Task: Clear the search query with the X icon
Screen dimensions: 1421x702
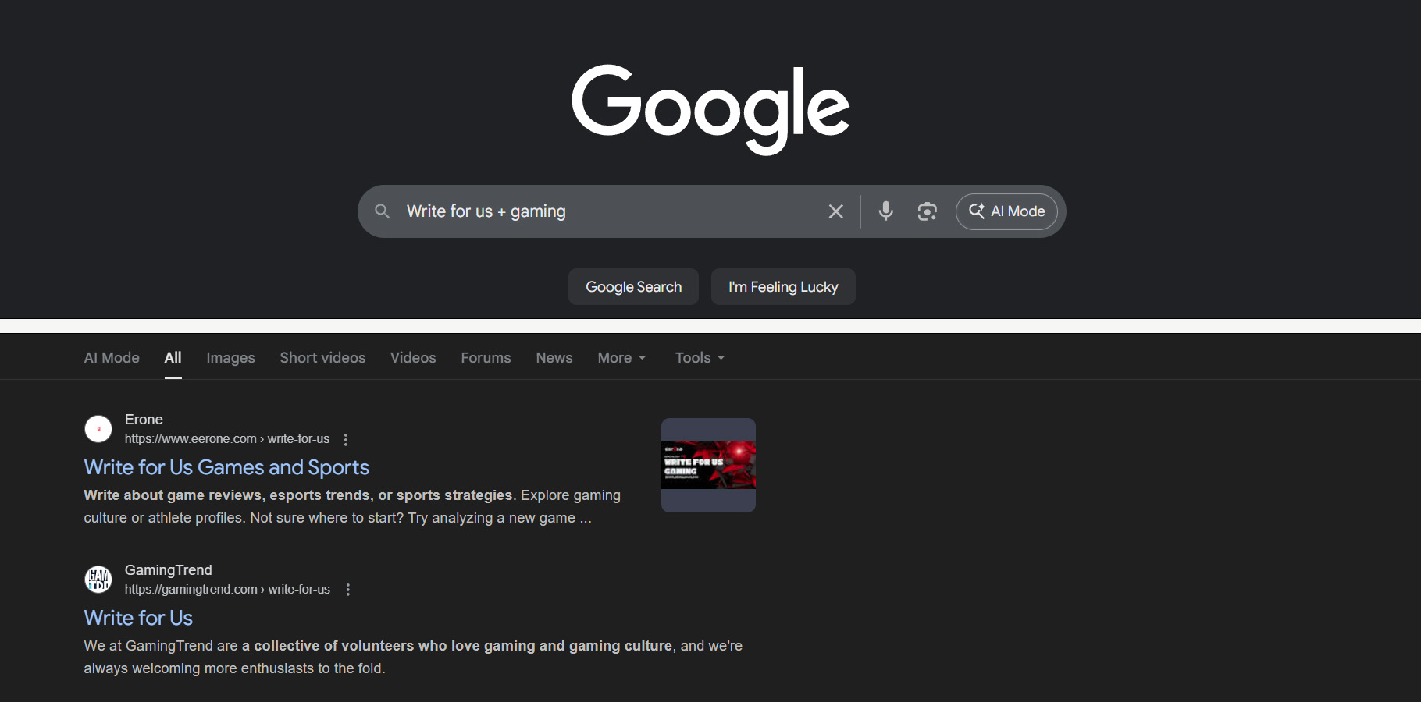Action: [x=835, y=211]
